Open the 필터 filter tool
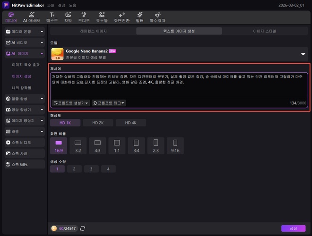Image resolution: width=312 pixels, height=236 pixels. [x=139, y=17]
